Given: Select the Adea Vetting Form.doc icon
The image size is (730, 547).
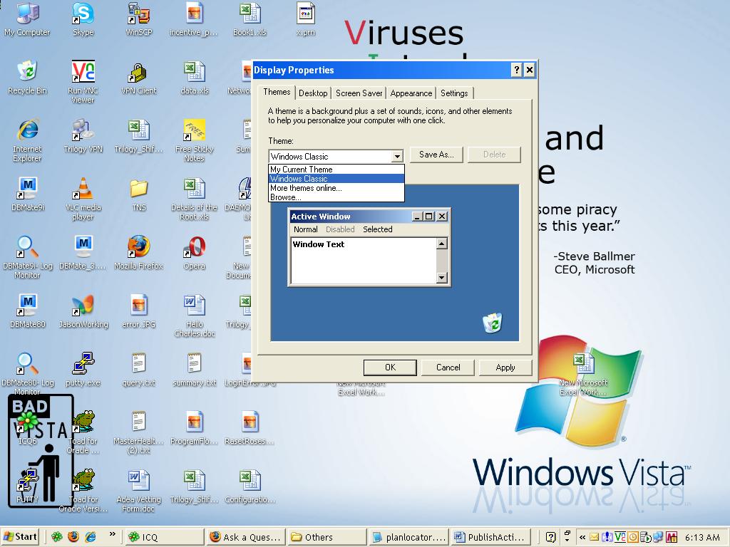Looking at the screenshot, I should [x=139, y=490].
